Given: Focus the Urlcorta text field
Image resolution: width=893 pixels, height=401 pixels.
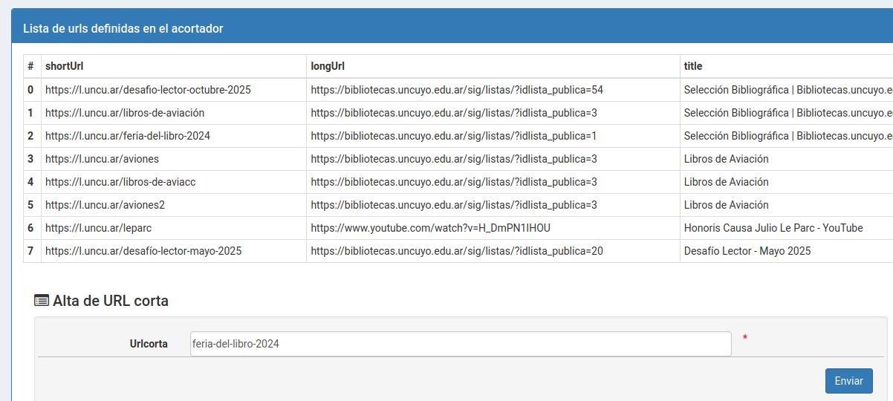Looking at the screenshot, I should (x=460, y=344).
